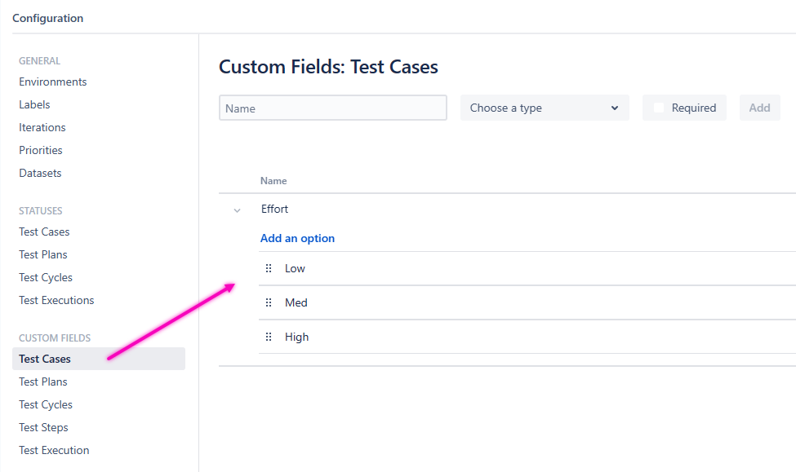The image size is (796, 472).
Task: Click drag handle icon beside Low option
Action: click(269, 268)
